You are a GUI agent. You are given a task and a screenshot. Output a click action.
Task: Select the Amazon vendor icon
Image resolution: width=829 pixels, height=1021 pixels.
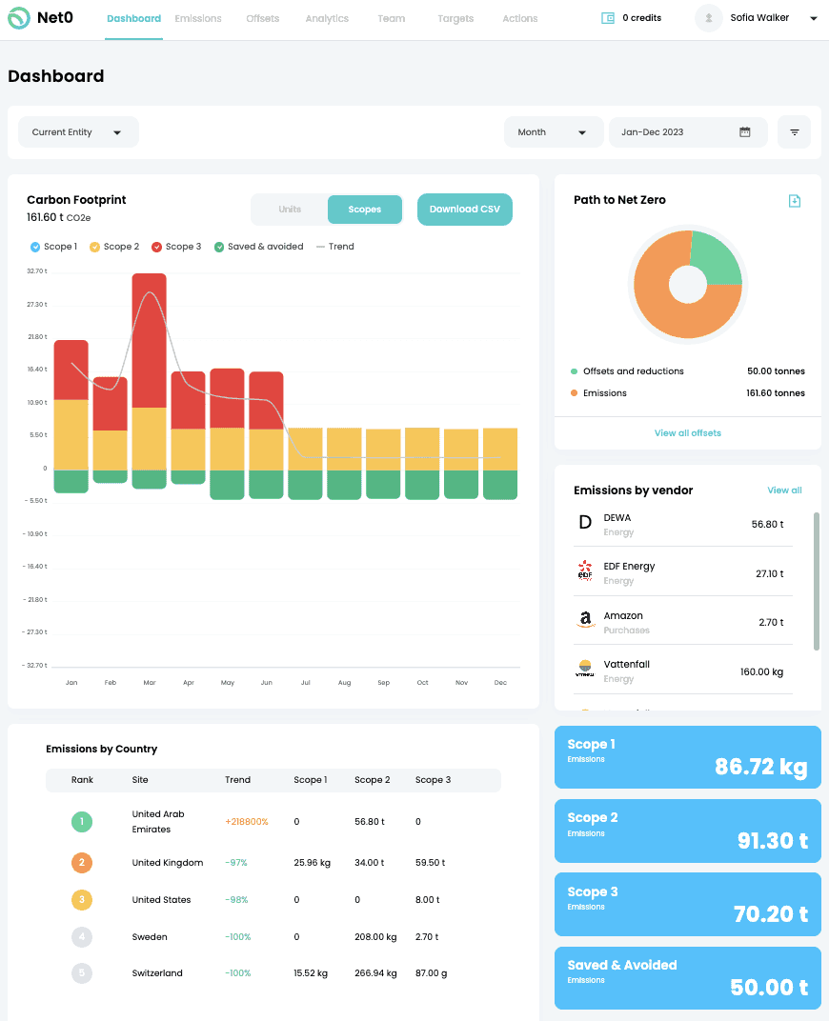coord(583,622)
